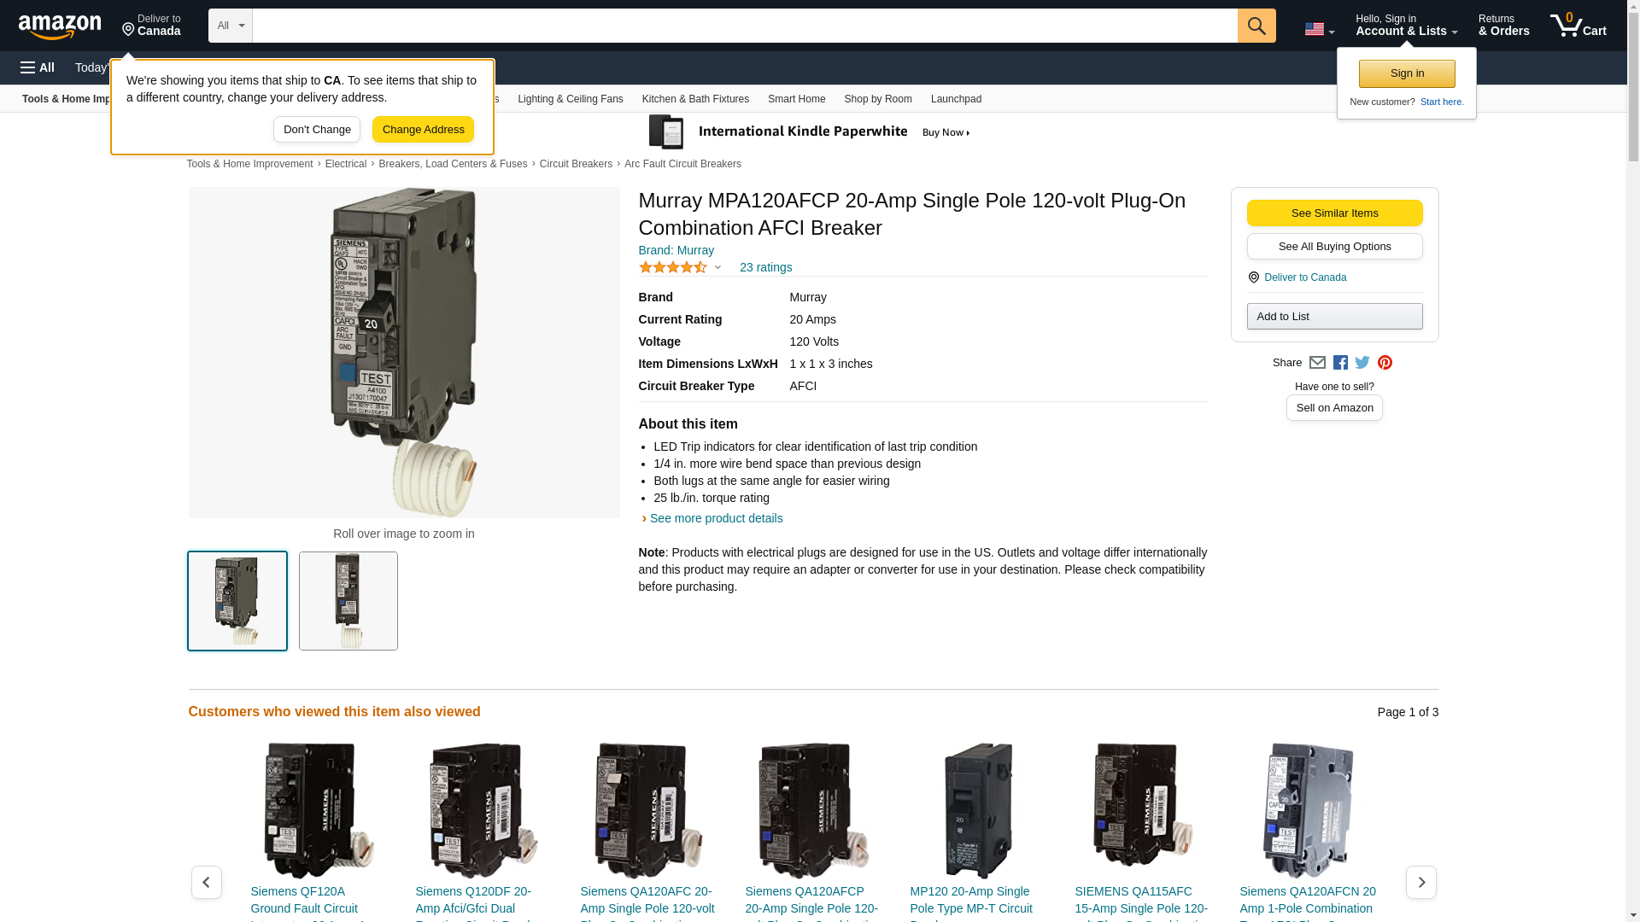Share product on Pinterest icon
1640x922 pixels.
pyautogui.click(x=1385, y=363)
